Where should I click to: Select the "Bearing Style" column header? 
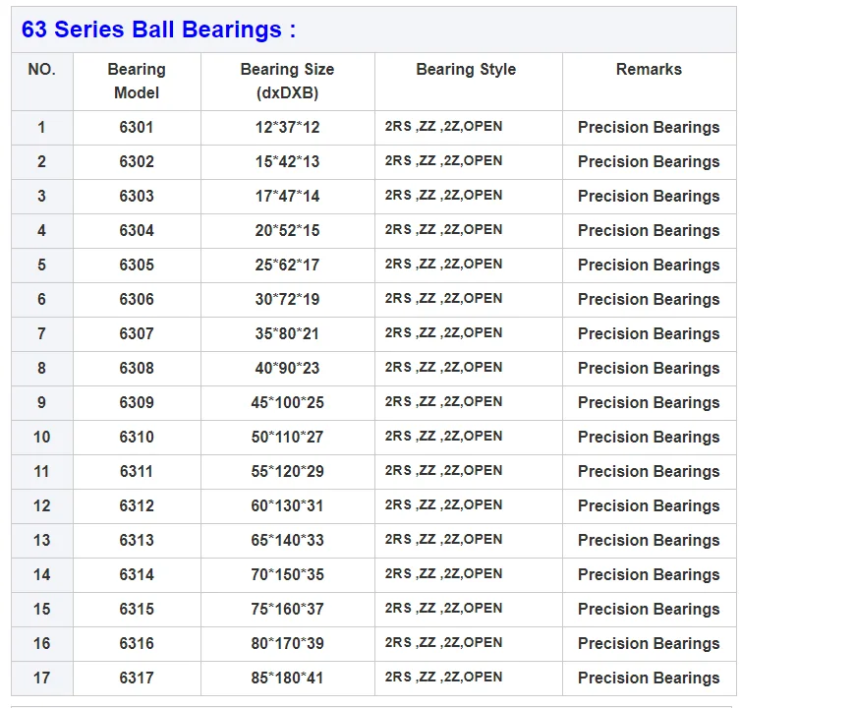[466, 70]
